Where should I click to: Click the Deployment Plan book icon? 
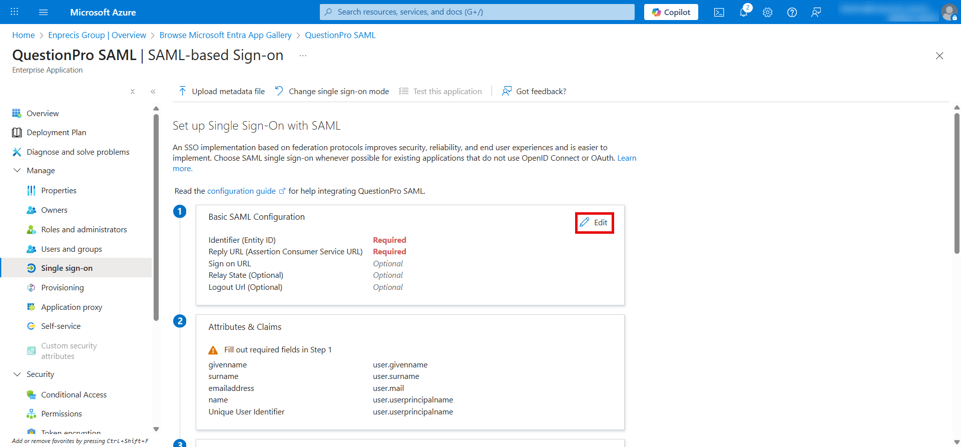(x=17, y=132)
